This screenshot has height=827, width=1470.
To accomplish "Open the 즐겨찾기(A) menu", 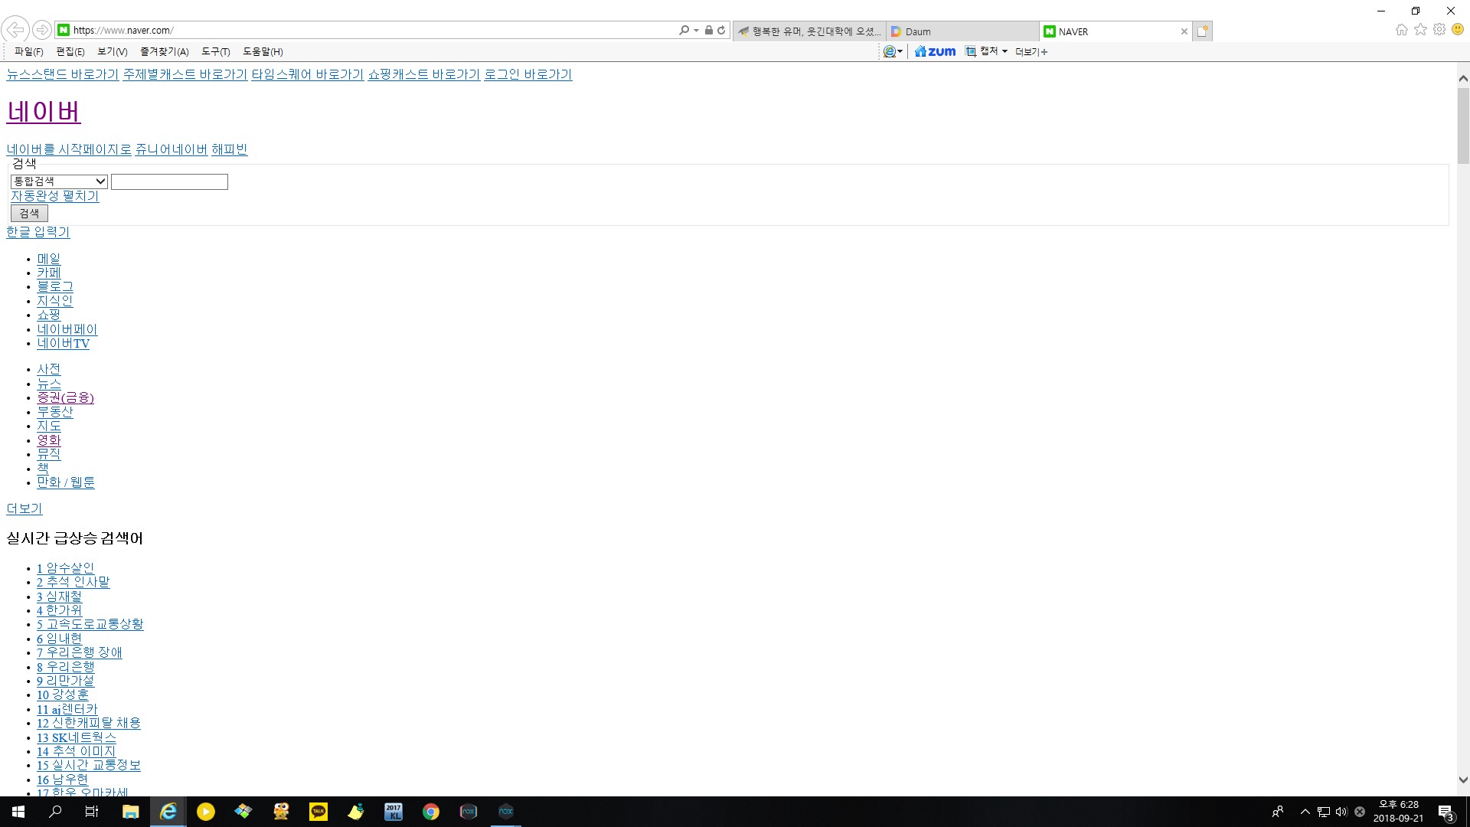I will point(164,51).
